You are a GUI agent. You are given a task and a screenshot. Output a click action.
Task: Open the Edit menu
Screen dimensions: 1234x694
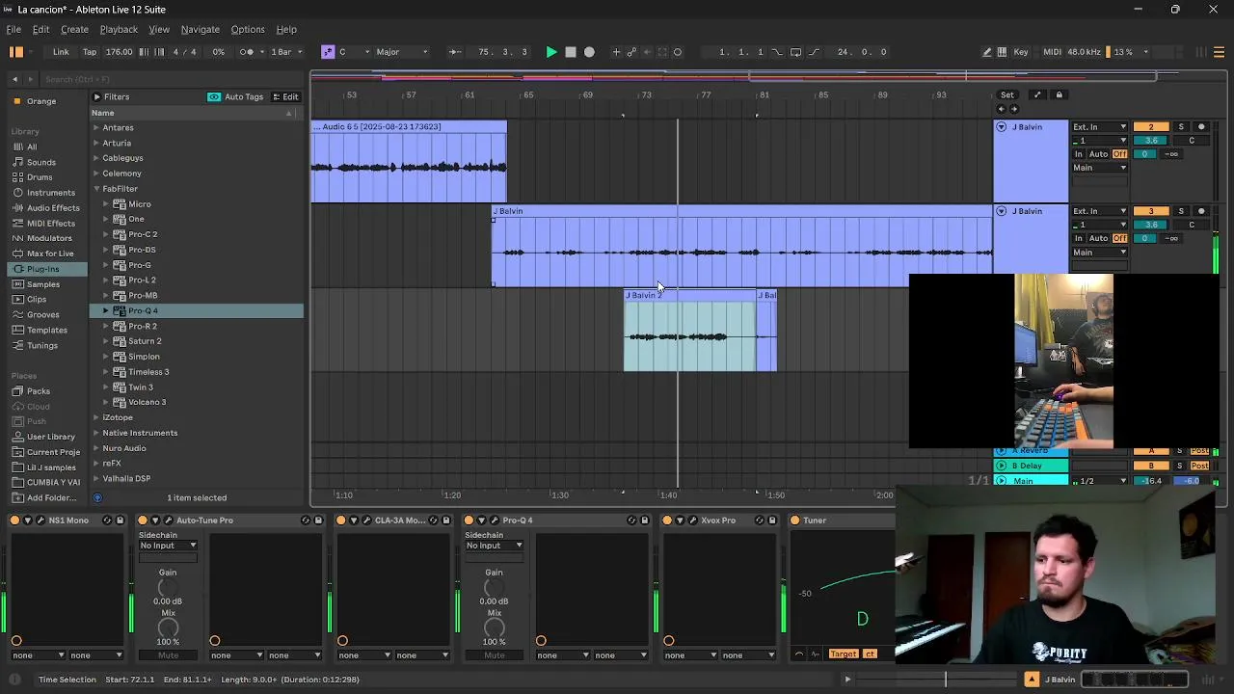pos(40,30)
